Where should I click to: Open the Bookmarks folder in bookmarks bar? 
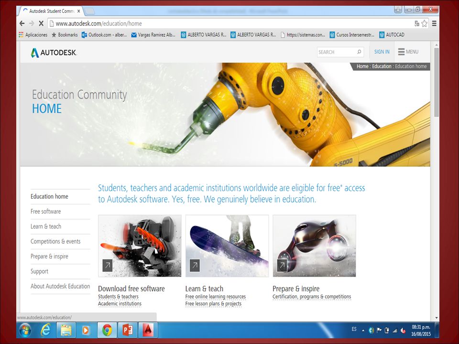coord(65,35)
